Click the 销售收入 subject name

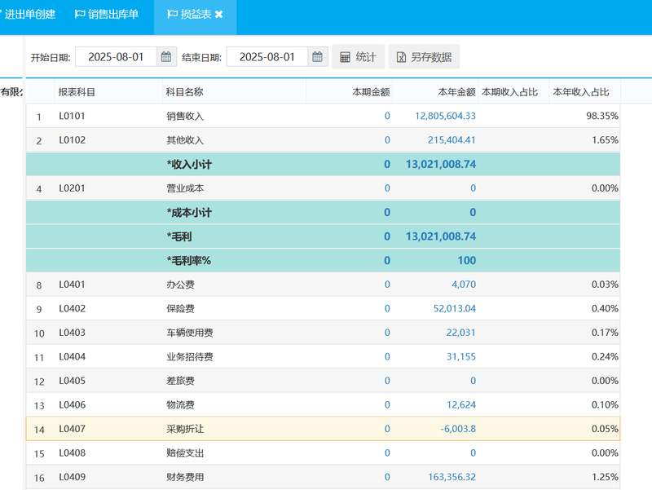[185, 116]
